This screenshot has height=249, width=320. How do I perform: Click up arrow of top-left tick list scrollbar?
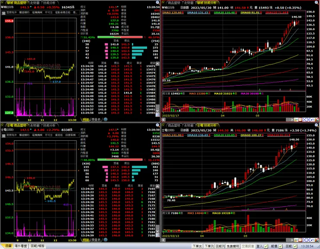click(x=157, y=64)
